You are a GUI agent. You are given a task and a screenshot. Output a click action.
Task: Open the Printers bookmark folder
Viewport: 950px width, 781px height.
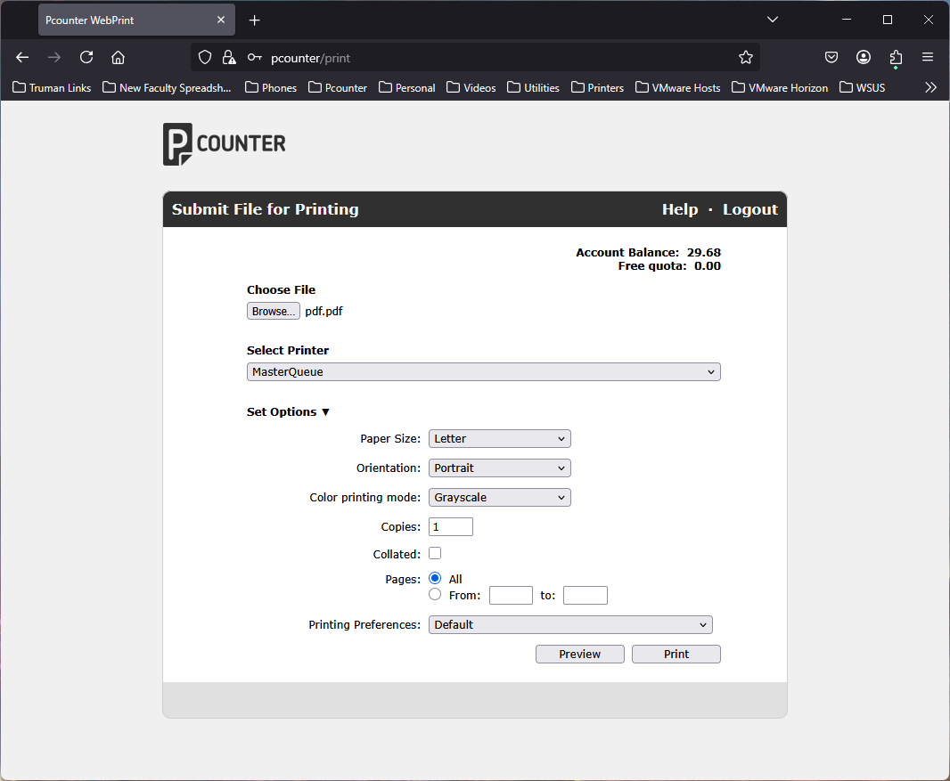[597, 88]
